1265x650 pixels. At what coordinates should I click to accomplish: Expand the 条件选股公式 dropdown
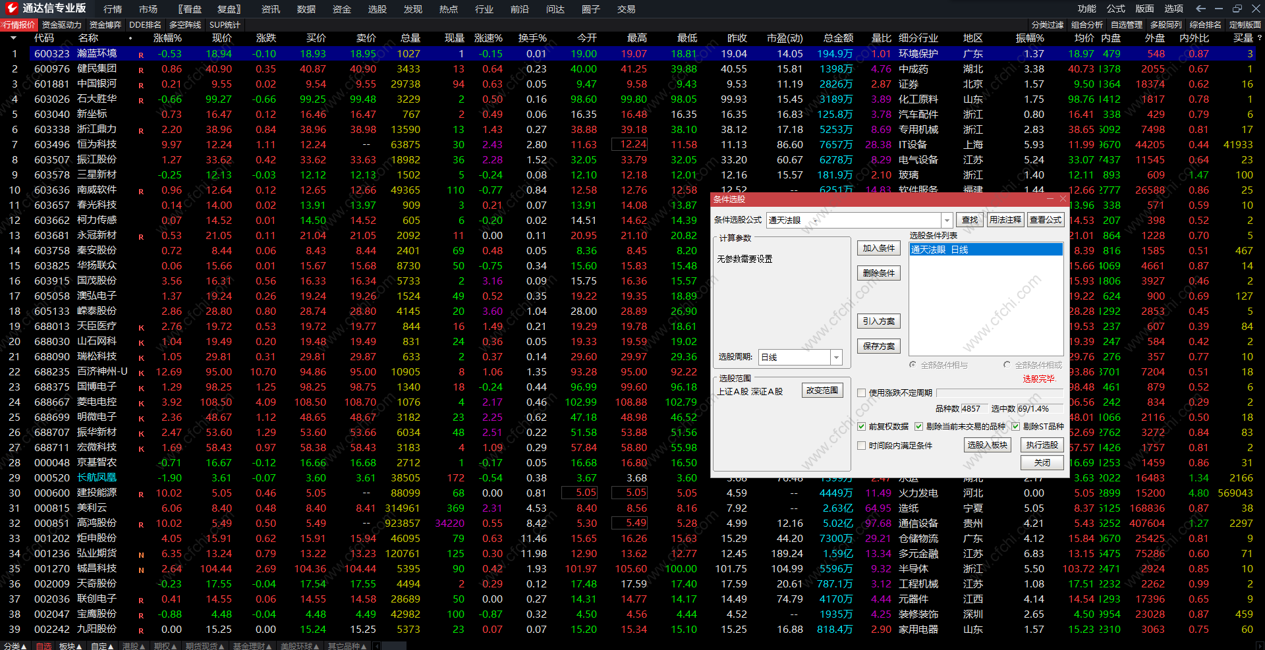(947, 220)
